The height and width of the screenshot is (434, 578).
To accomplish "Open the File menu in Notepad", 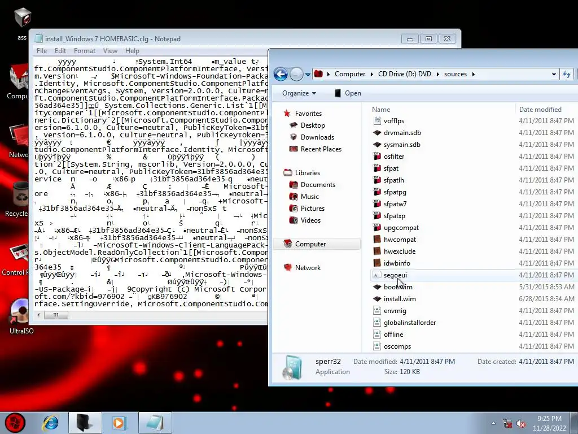I will (42, 51).
